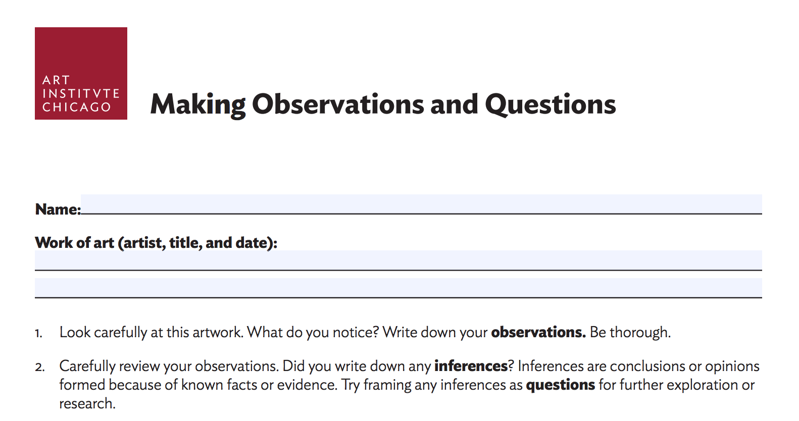799x421 pixels.
Task: Click into the Name text field
Action: (421, 204)
